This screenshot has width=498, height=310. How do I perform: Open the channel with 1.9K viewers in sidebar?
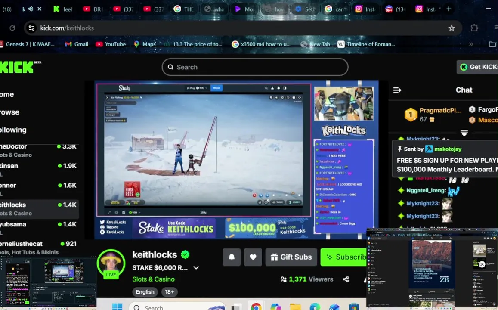(38, 170)
